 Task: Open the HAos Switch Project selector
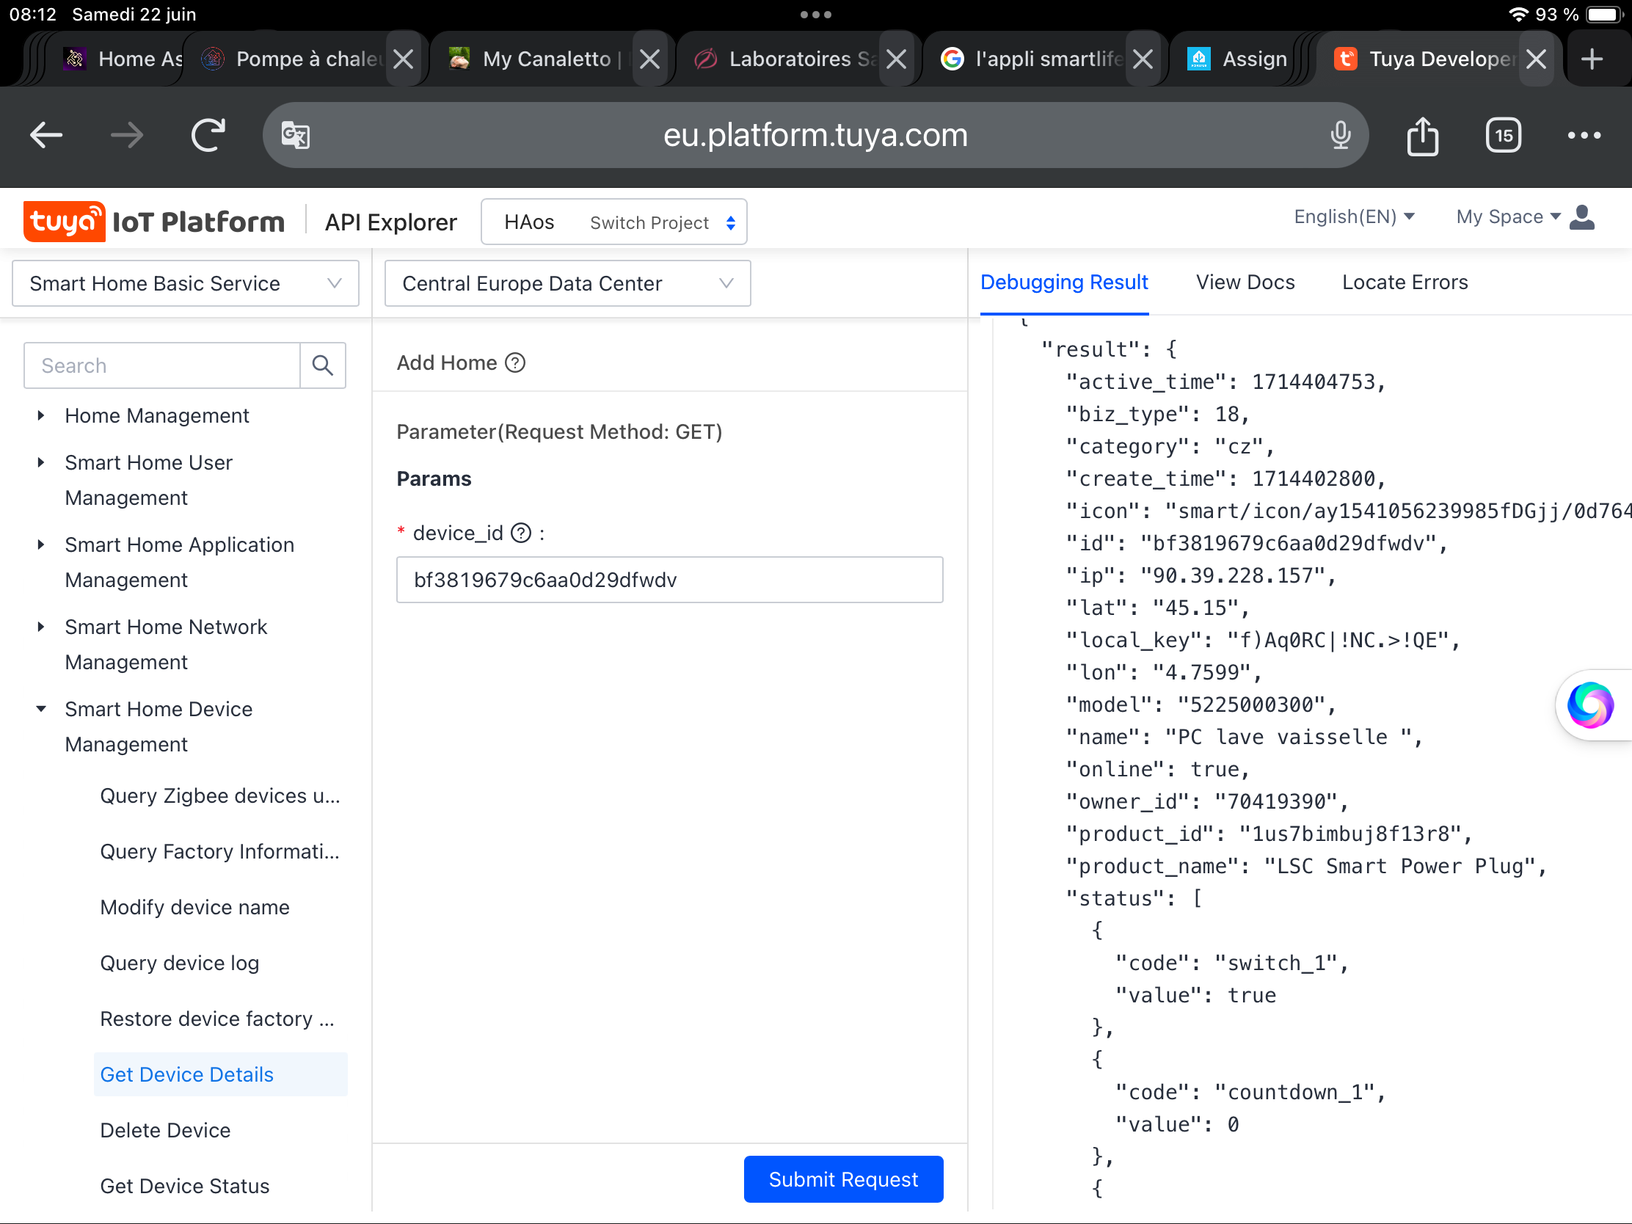[614, 222]
